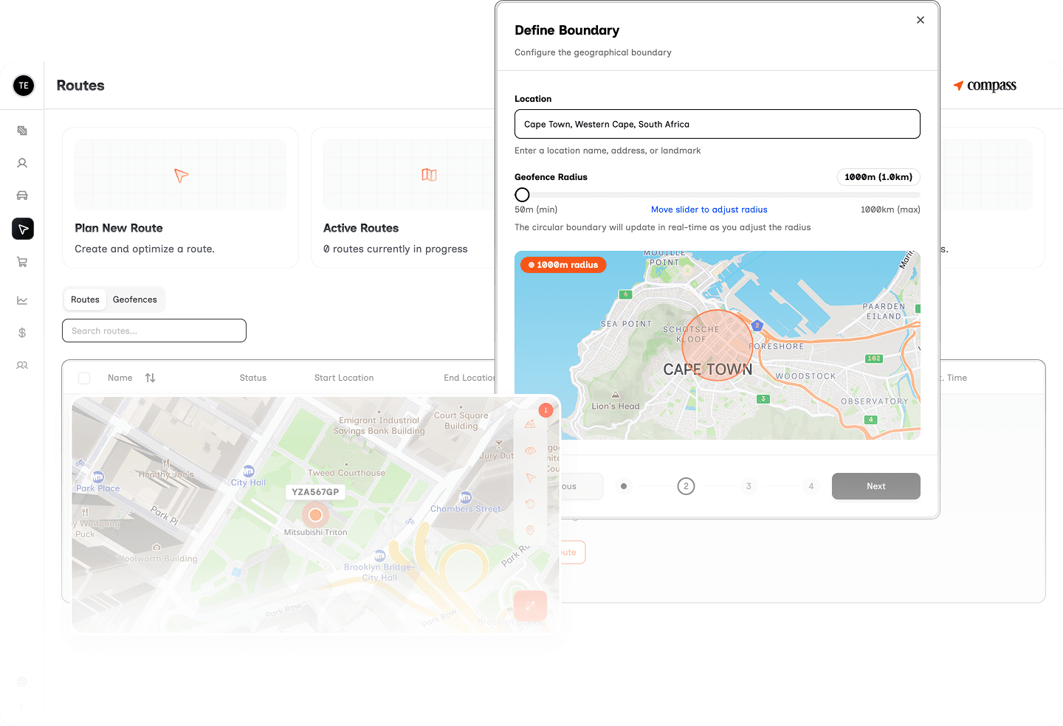Click the reset/undo icon on the map toolbar
This screenshot has height=726, width=1063.
[530, 504]
